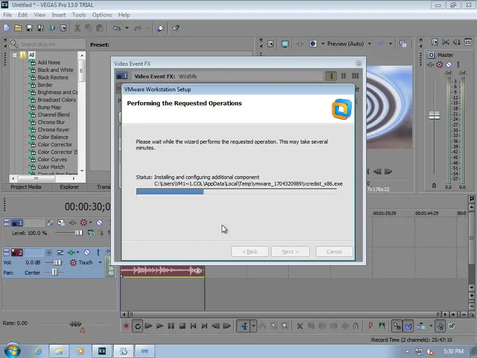This screenshot has width=477, height=358.
Task: Click the Play button in transport bar
Action: point(159,326)
